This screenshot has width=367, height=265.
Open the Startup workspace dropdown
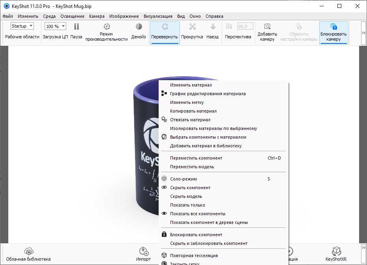[x=22, y=26]
